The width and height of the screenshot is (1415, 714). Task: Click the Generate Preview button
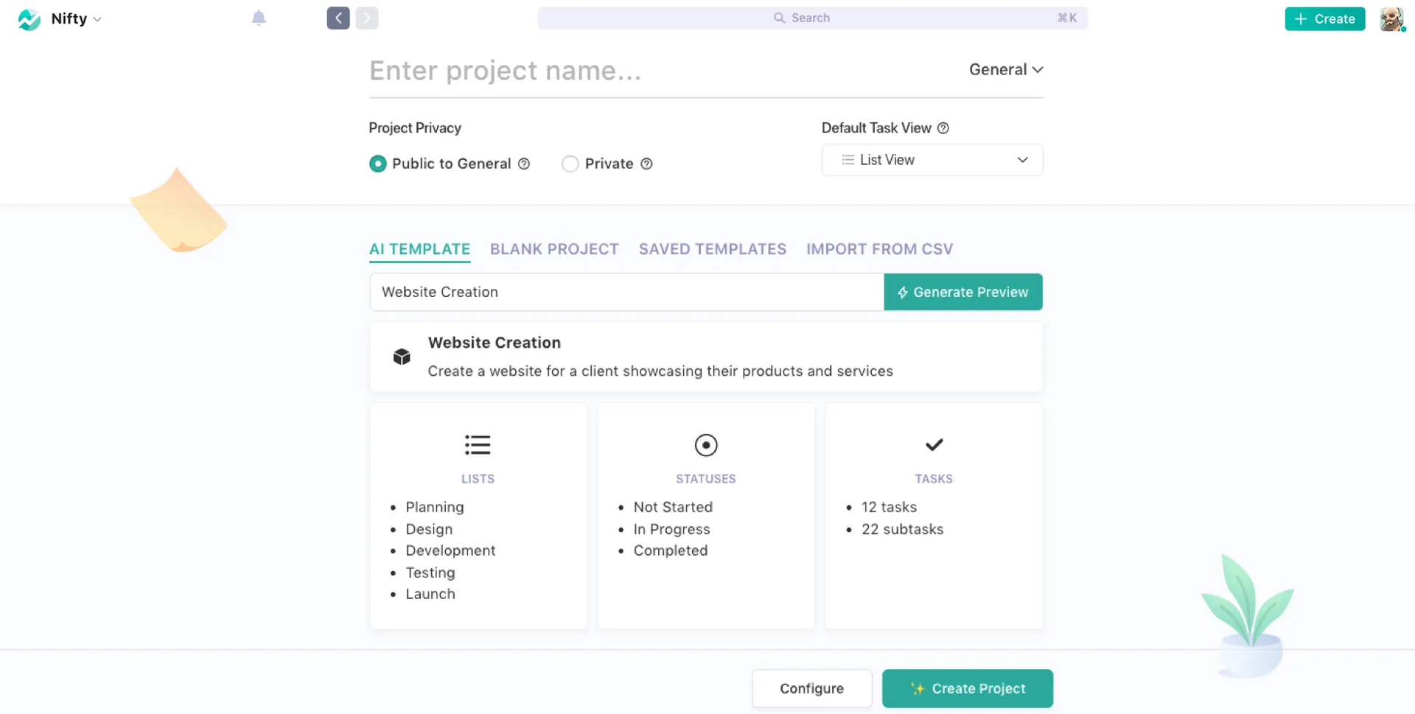coord(962,292)
